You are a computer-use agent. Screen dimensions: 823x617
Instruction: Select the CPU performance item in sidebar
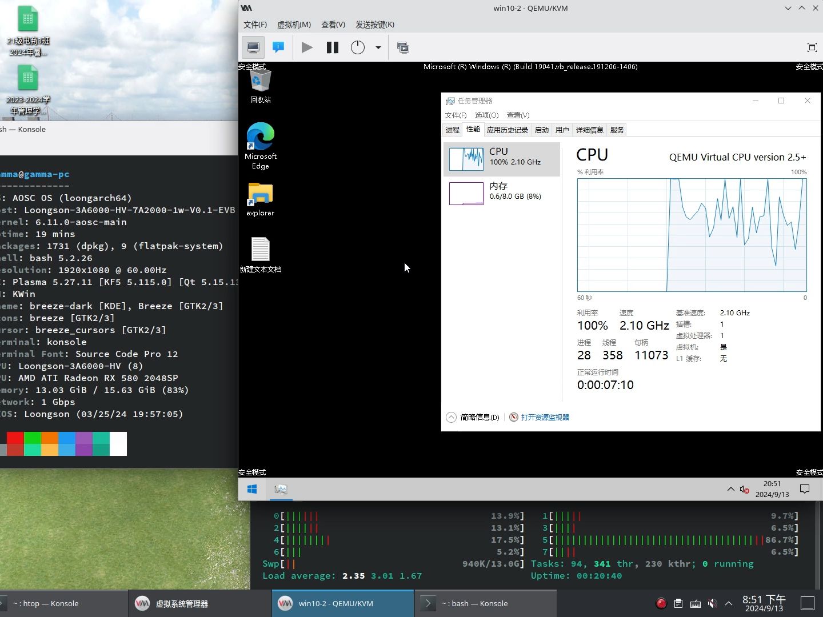coord(502,159)
